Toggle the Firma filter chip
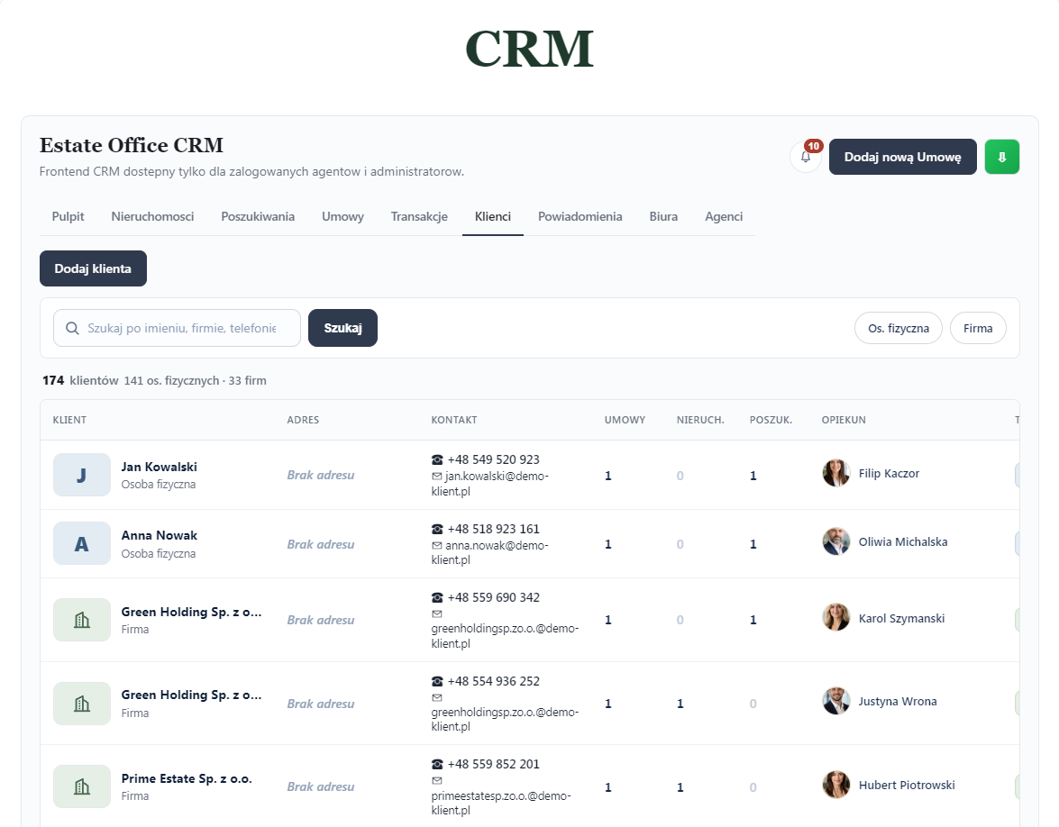This screenshot has width=1059, height=827. click(x=978, y=328)
